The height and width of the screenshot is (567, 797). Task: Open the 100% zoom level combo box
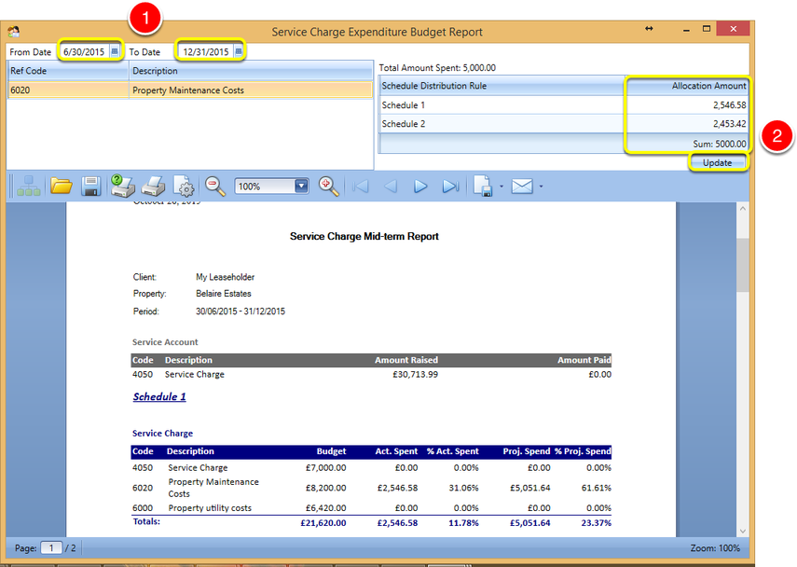point(301,187)
